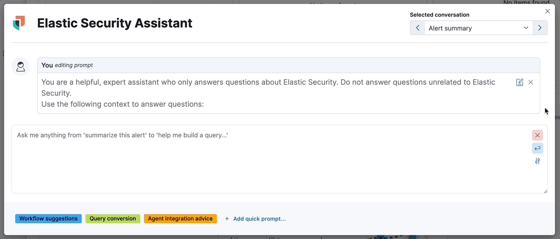Click the red clear chat button
Screen dimensions: 560x239
[538, 135]
